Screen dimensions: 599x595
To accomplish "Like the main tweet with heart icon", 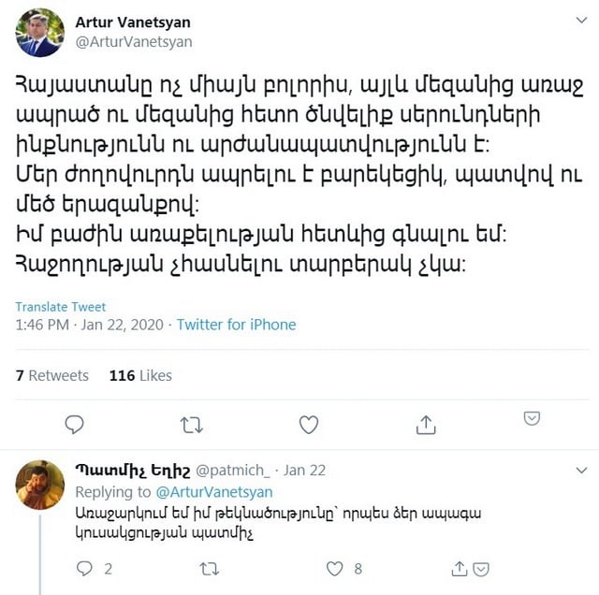I will coord(309,425).
